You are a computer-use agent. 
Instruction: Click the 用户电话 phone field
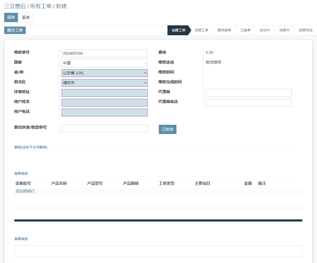click(104, 113)
